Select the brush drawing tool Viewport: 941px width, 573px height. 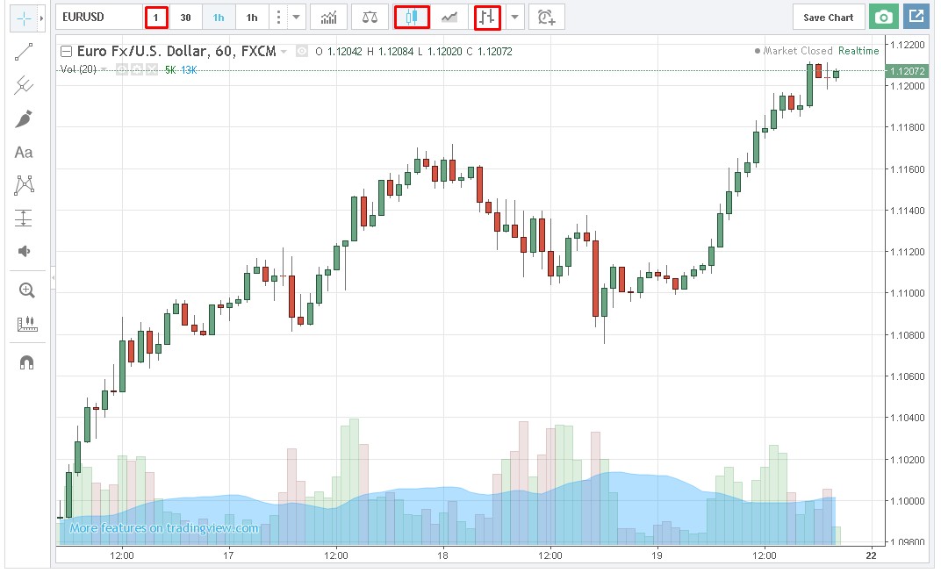tap(24, 118)
